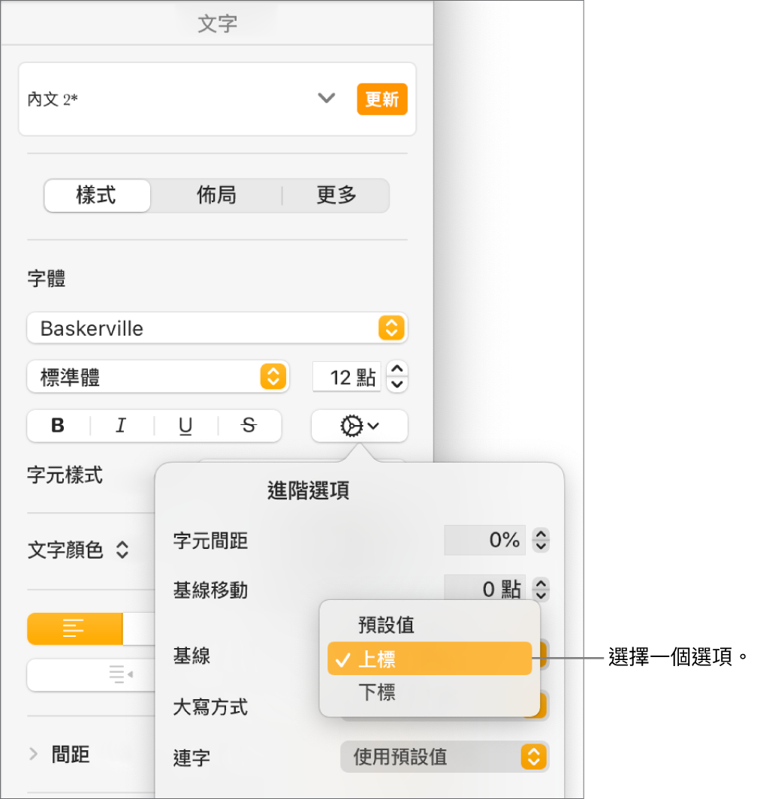This screenshot has width=757, height=799.
Task: Click the 更新 button
Action: point(382,98)
